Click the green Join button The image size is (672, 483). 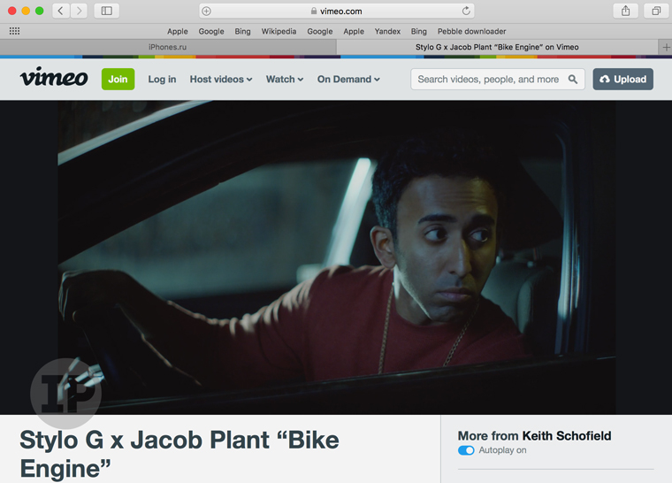[118, 79]
